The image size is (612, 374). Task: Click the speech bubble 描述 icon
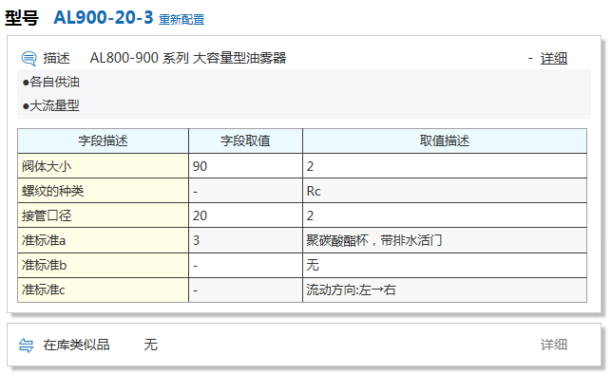click(29, 59)
